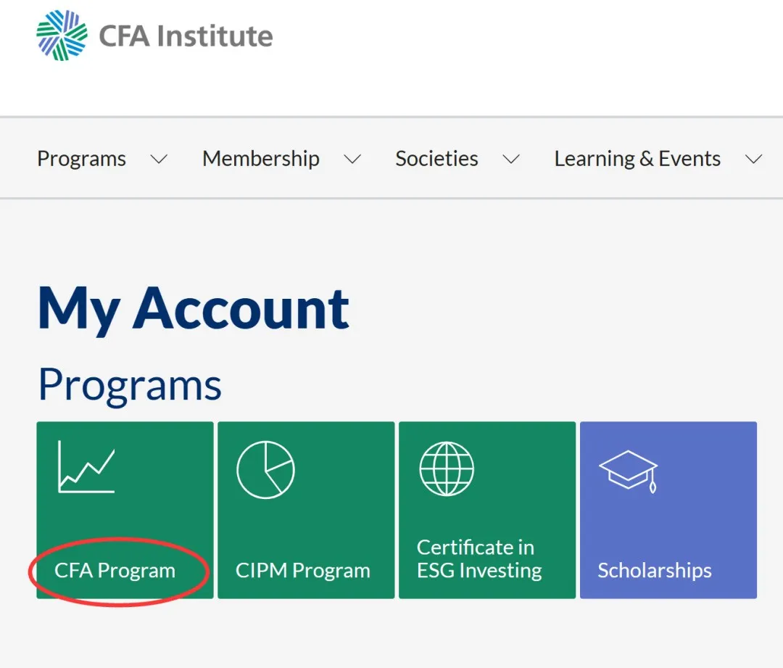Click the blue Programs section heading
Screen dimensions: 783x668
click(x=130, y=384)
